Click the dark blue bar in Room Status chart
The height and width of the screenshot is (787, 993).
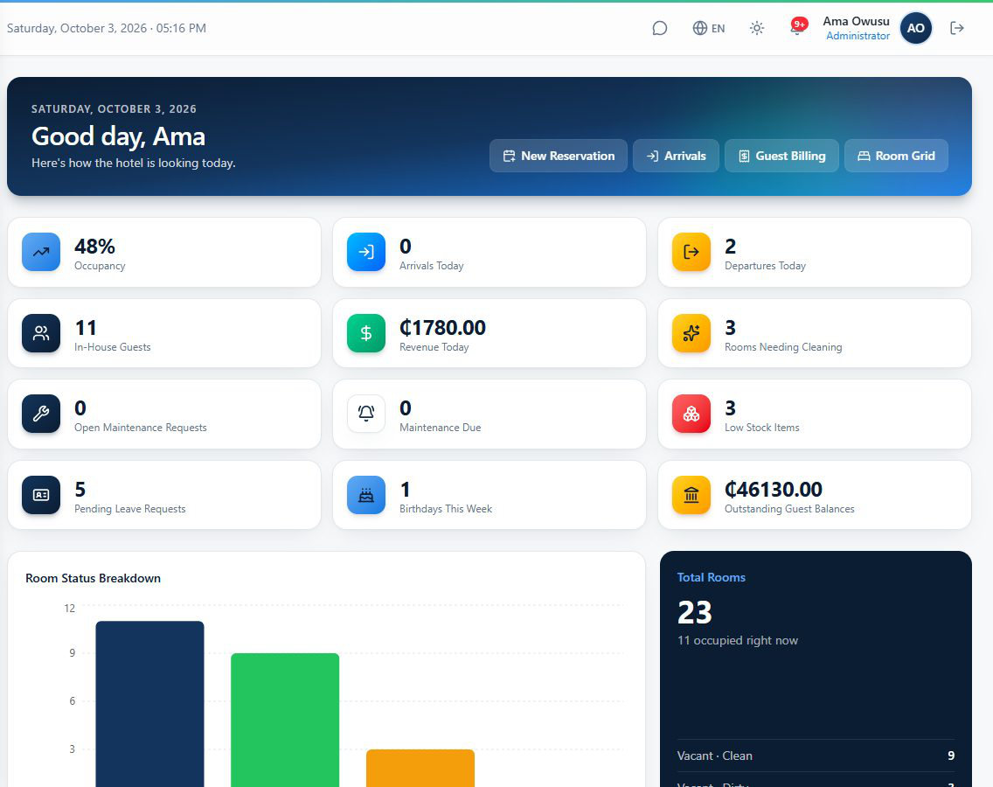(x=150, y=704)
